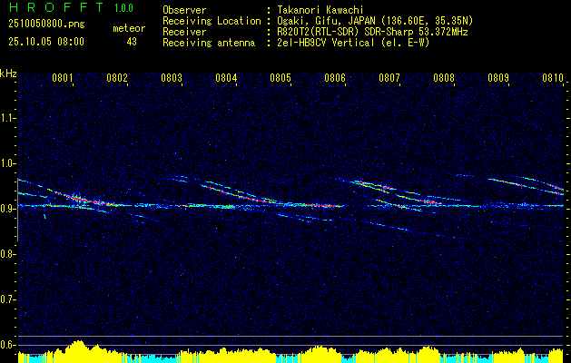Click the 0805 time marker

281,78
